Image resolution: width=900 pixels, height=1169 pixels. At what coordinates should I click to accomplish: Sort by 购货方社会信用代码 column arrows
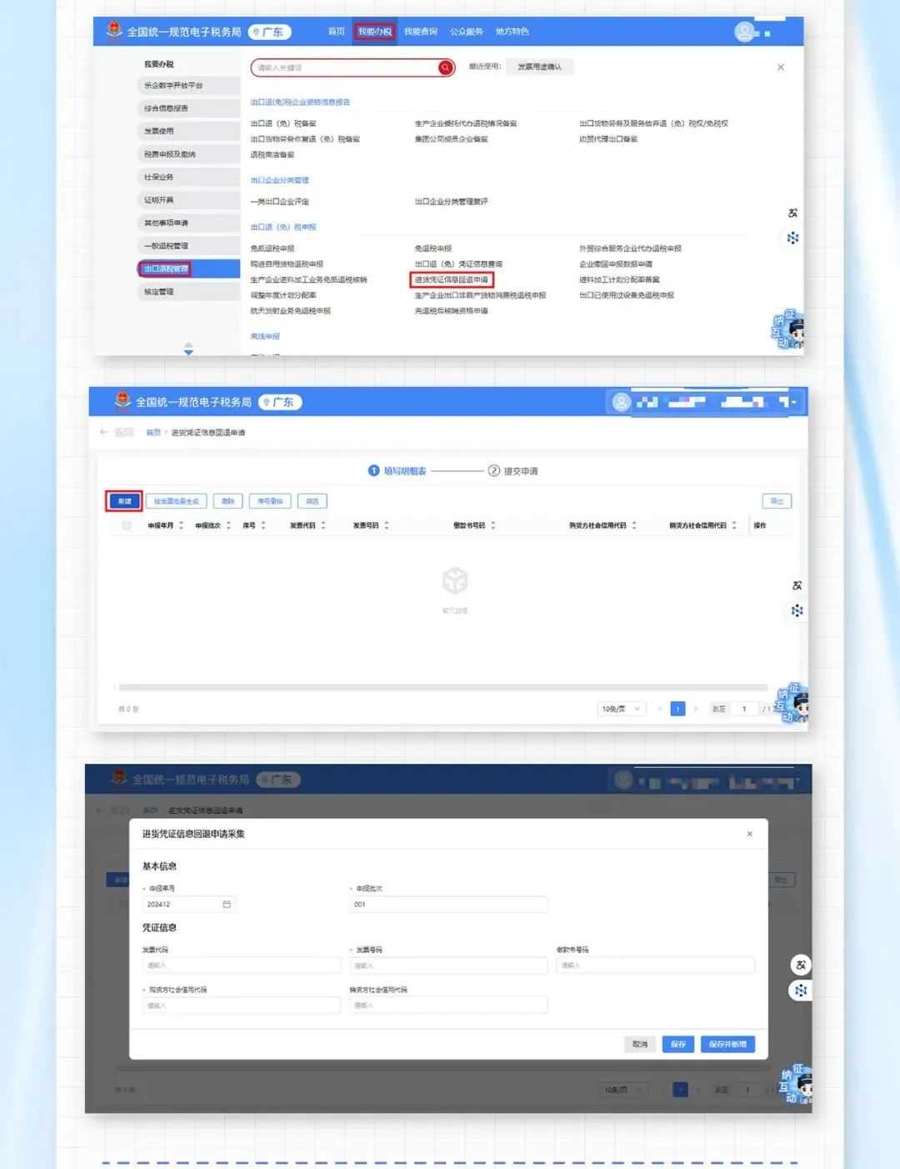tap(634, 525)
